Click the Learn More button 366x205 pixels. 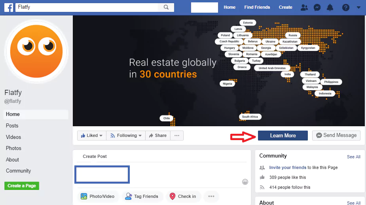283,135
